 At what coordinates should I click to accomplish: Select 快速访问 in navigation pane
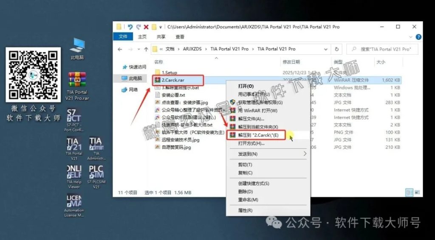(x=134, y=67)
